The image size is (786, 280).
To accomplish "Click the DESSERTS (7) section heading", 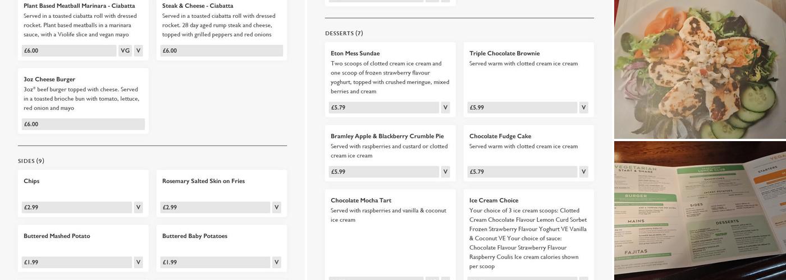I will (344, 34).
